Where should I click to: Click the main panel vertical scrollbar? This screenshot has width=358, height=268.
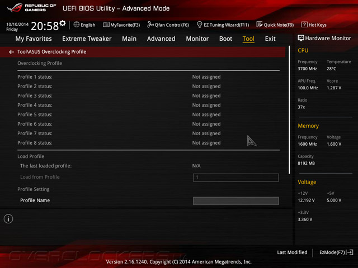(x=289, y=110)
